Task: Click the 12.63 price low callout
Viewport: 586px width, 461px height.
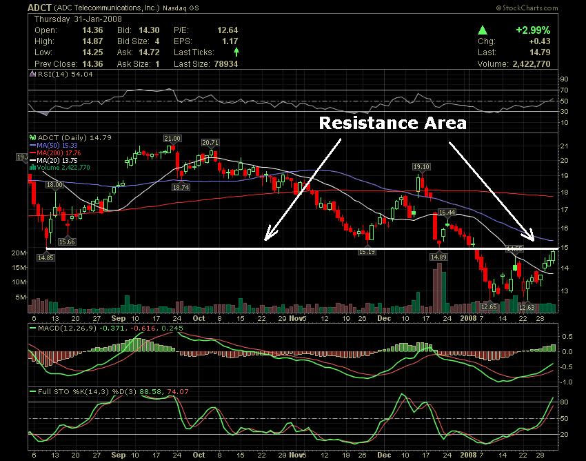Action: [527, 307]
